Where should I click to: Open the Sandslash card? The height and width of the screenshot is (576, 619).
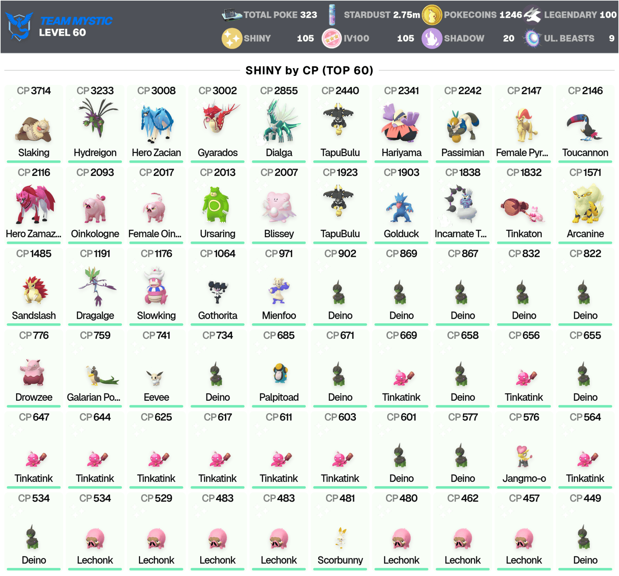(34, 287)
